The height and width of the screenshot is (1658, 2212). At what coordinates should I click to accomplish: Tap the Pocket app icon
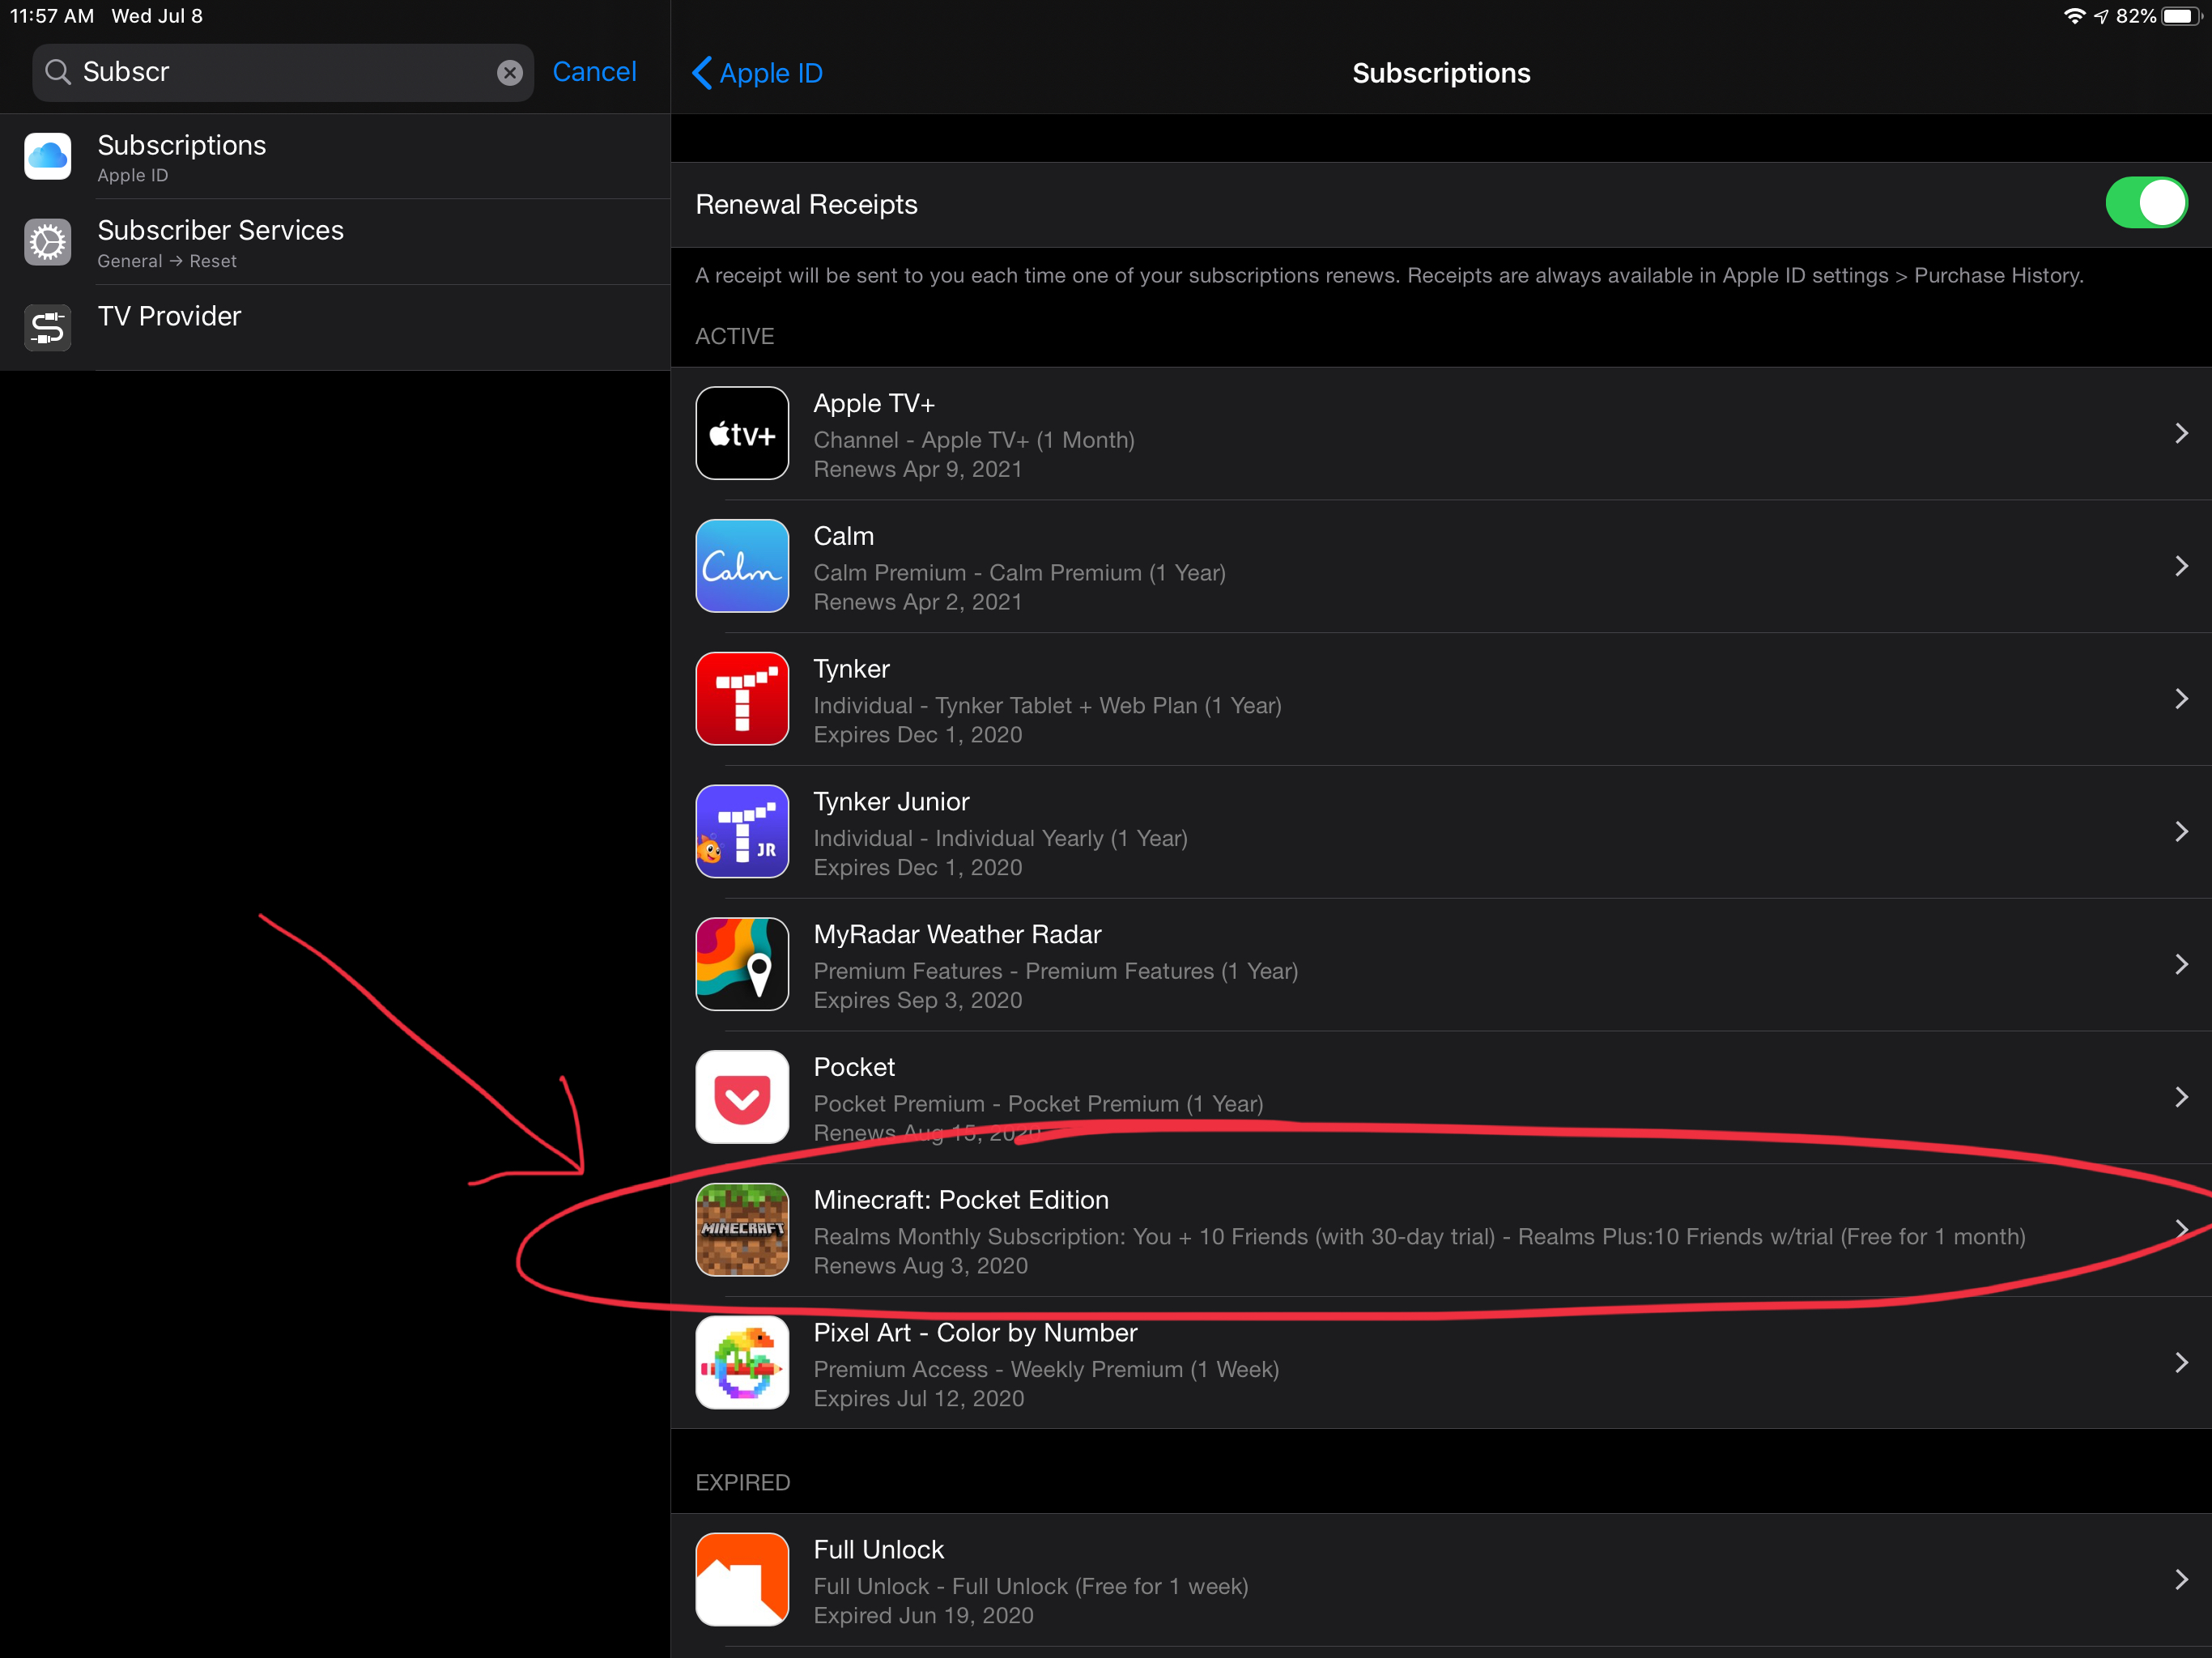pos(742,1097)
